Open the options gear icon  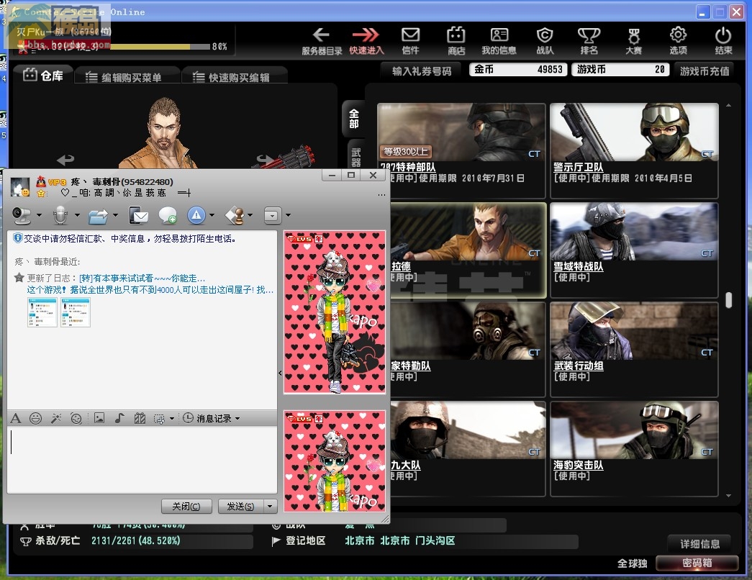pyautogui.click(x=678, y=35)
